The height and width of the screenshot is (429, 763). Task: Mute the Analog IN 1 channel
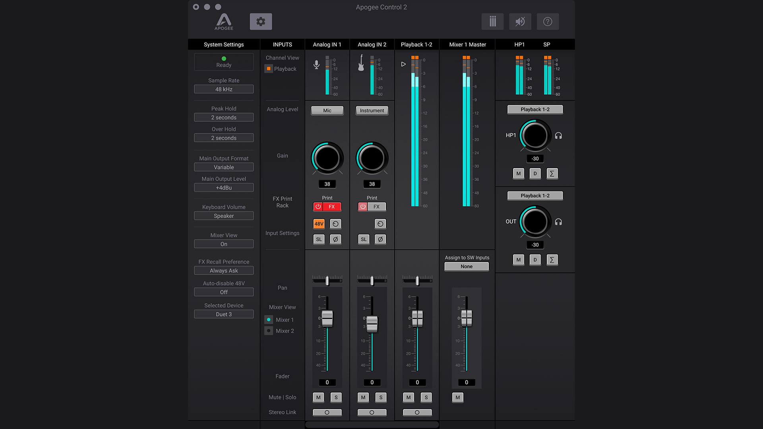(318, 397)
